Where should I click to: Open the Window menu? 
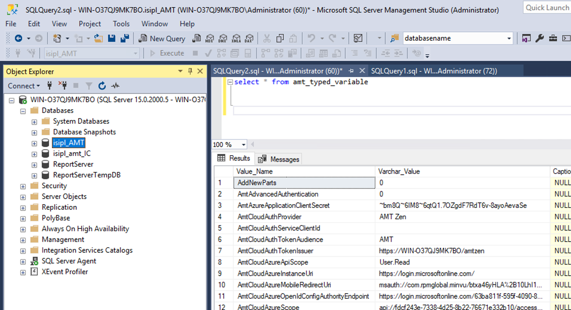click(x=154, y=23)
